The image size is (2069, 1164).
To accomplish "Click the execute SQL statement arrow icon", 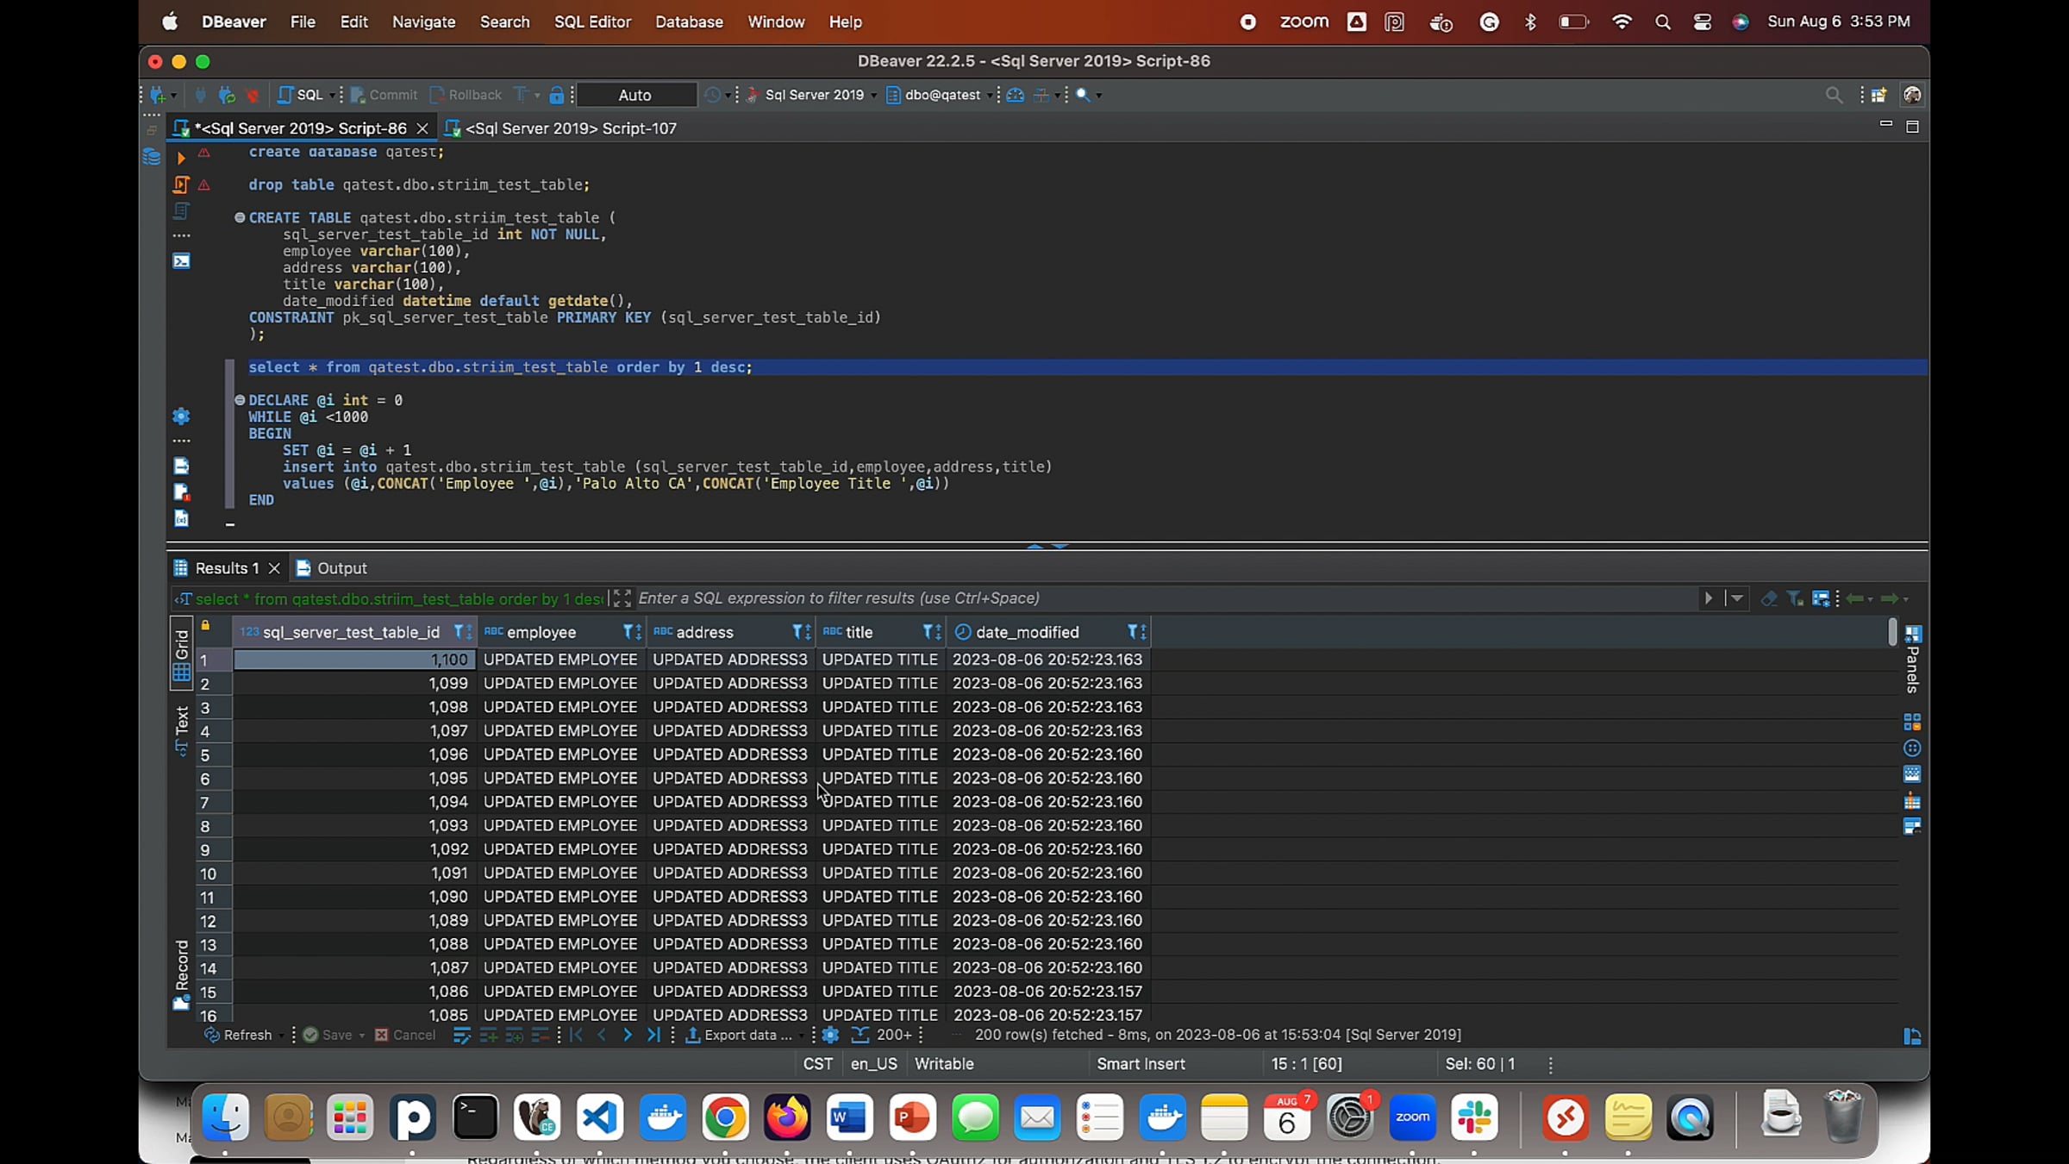I will point(180,158).
